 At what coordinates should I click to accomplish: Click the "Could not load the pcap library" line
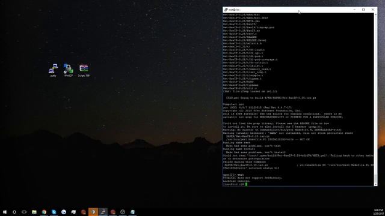pos(276,124)
